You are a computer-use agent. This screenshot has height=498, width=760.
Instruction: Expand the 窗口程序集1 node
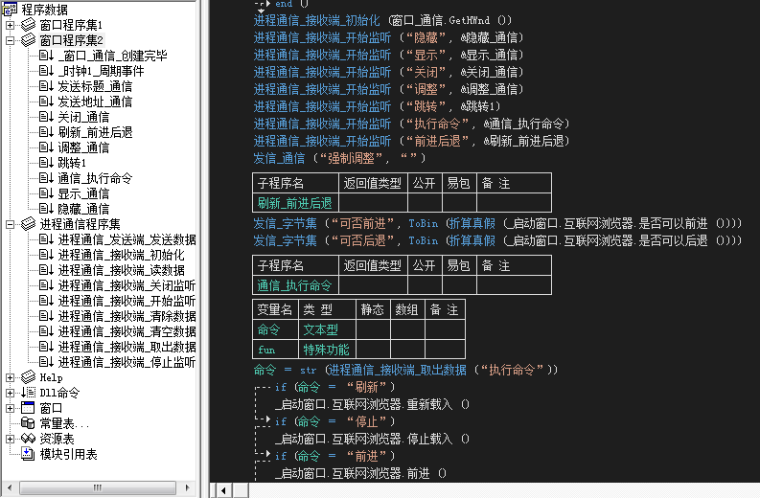(11, 25)
